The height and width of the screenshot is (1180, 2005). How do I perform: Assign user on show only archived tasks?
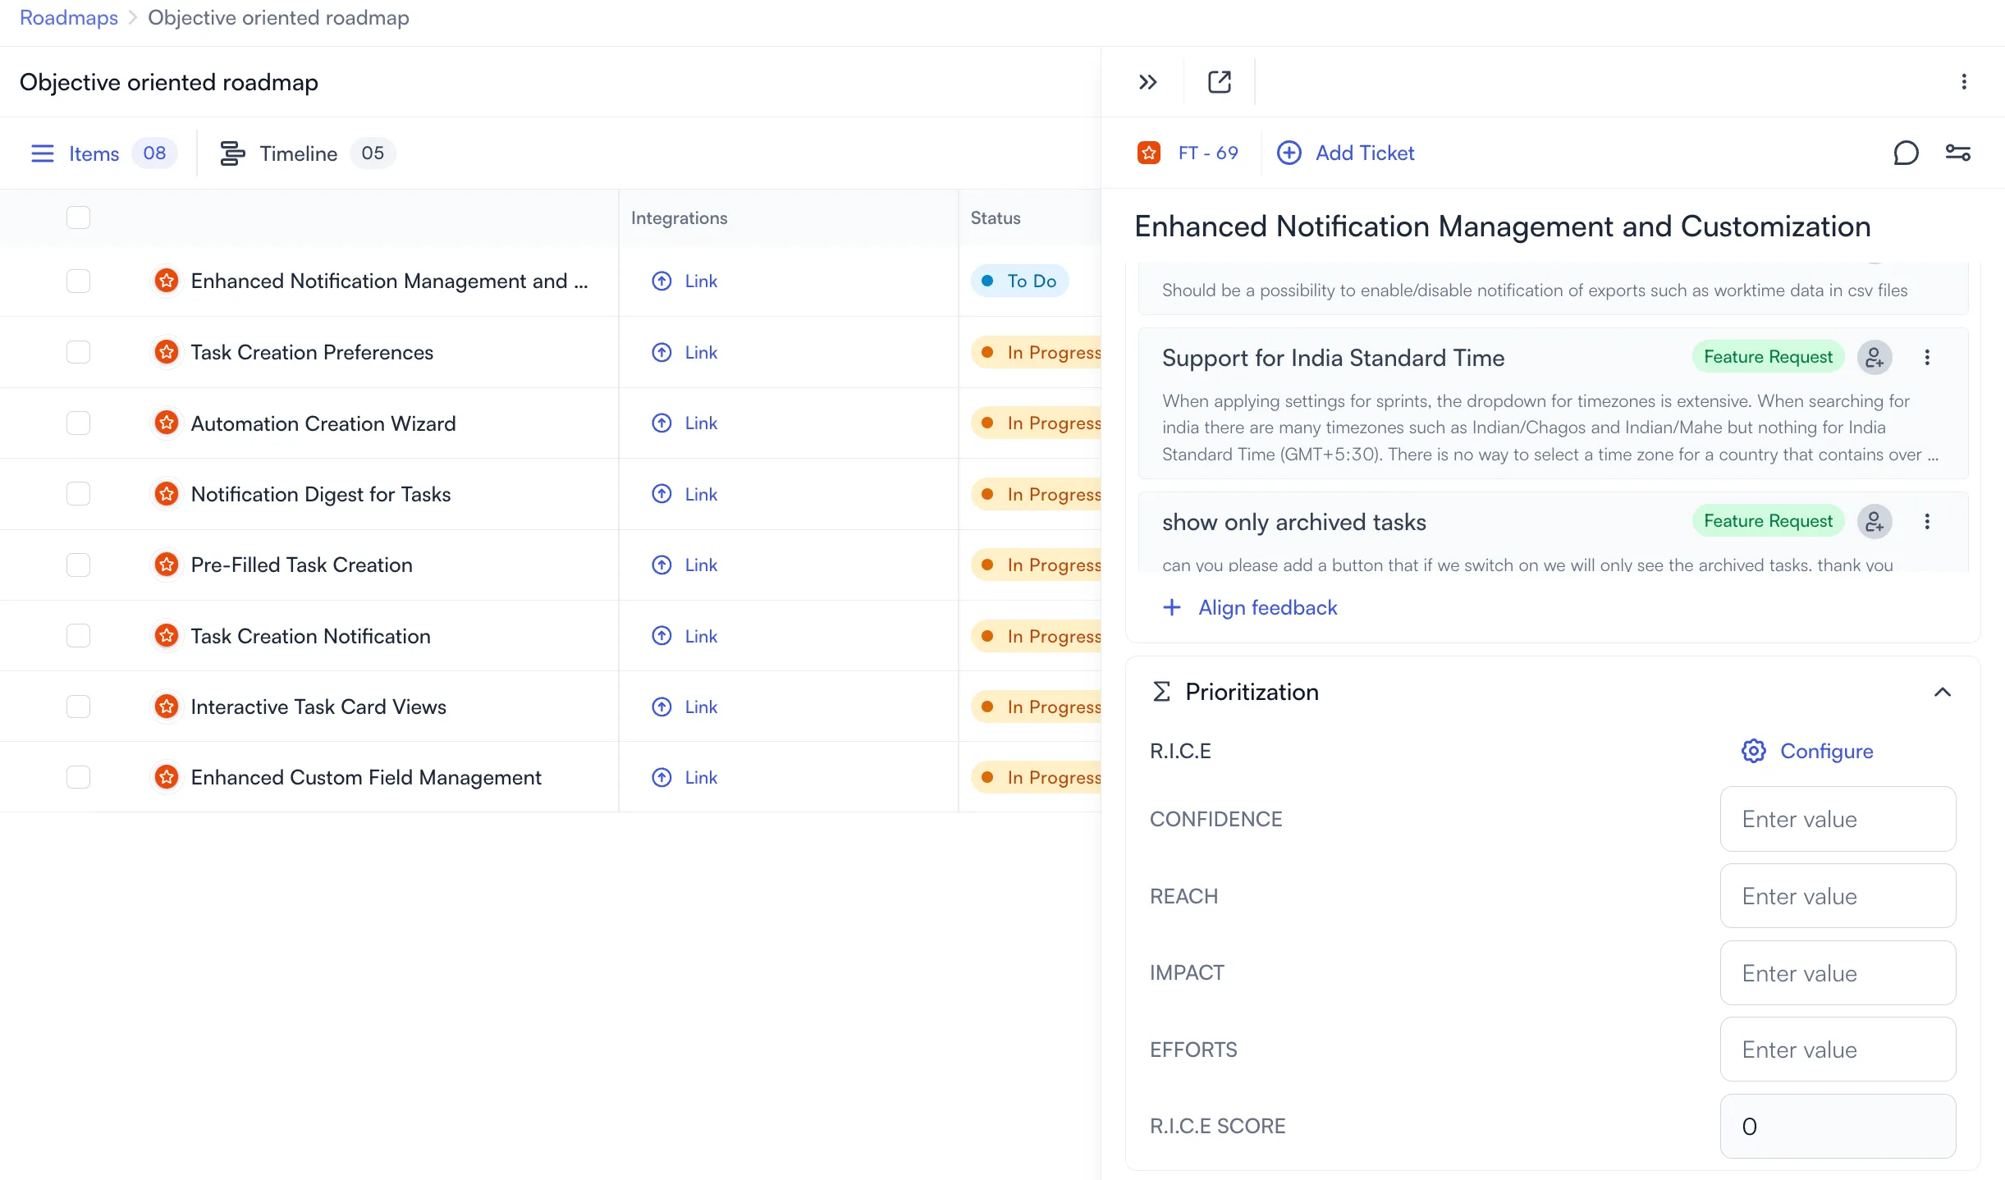1875,521
